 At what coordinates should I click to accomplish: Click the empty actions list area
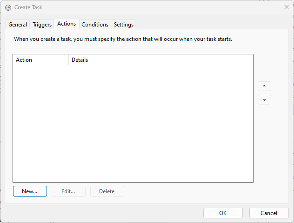(133, 124)
